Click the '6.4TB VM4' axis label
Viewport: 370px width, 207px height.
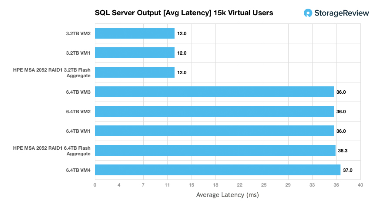(x=78, y=170)
